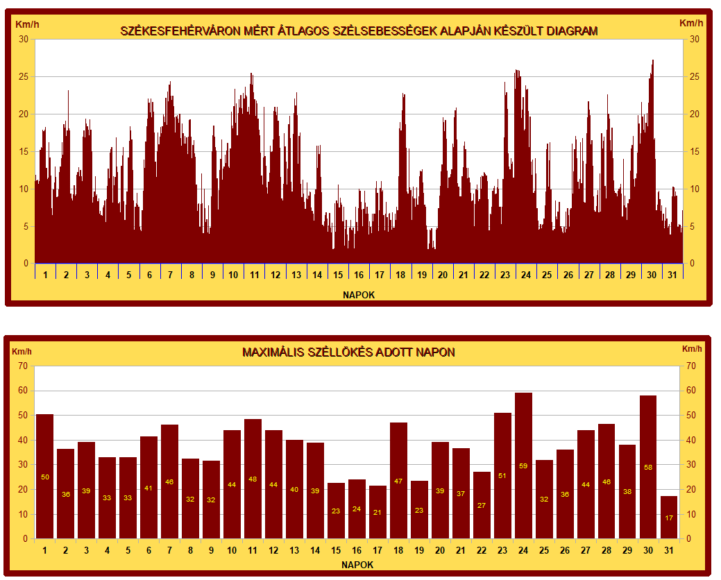
Task: Select the day 17 bar labeled 21
Action: (378, 512)
